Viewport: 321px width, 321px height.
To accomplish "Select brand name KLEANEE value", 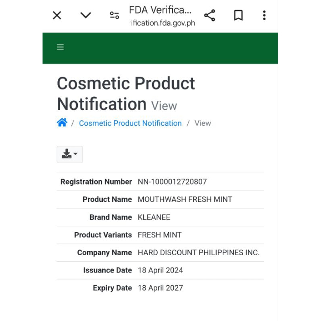I will [x=154, y=217].
